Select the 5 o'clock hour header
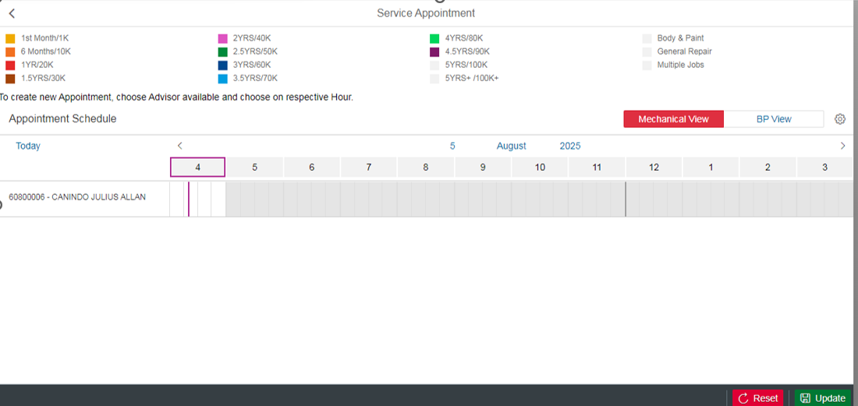 254,168
